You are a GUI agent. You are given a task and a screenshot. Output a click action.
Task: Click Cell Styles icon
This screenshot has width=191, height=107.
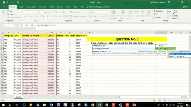(x=130, y=12)
